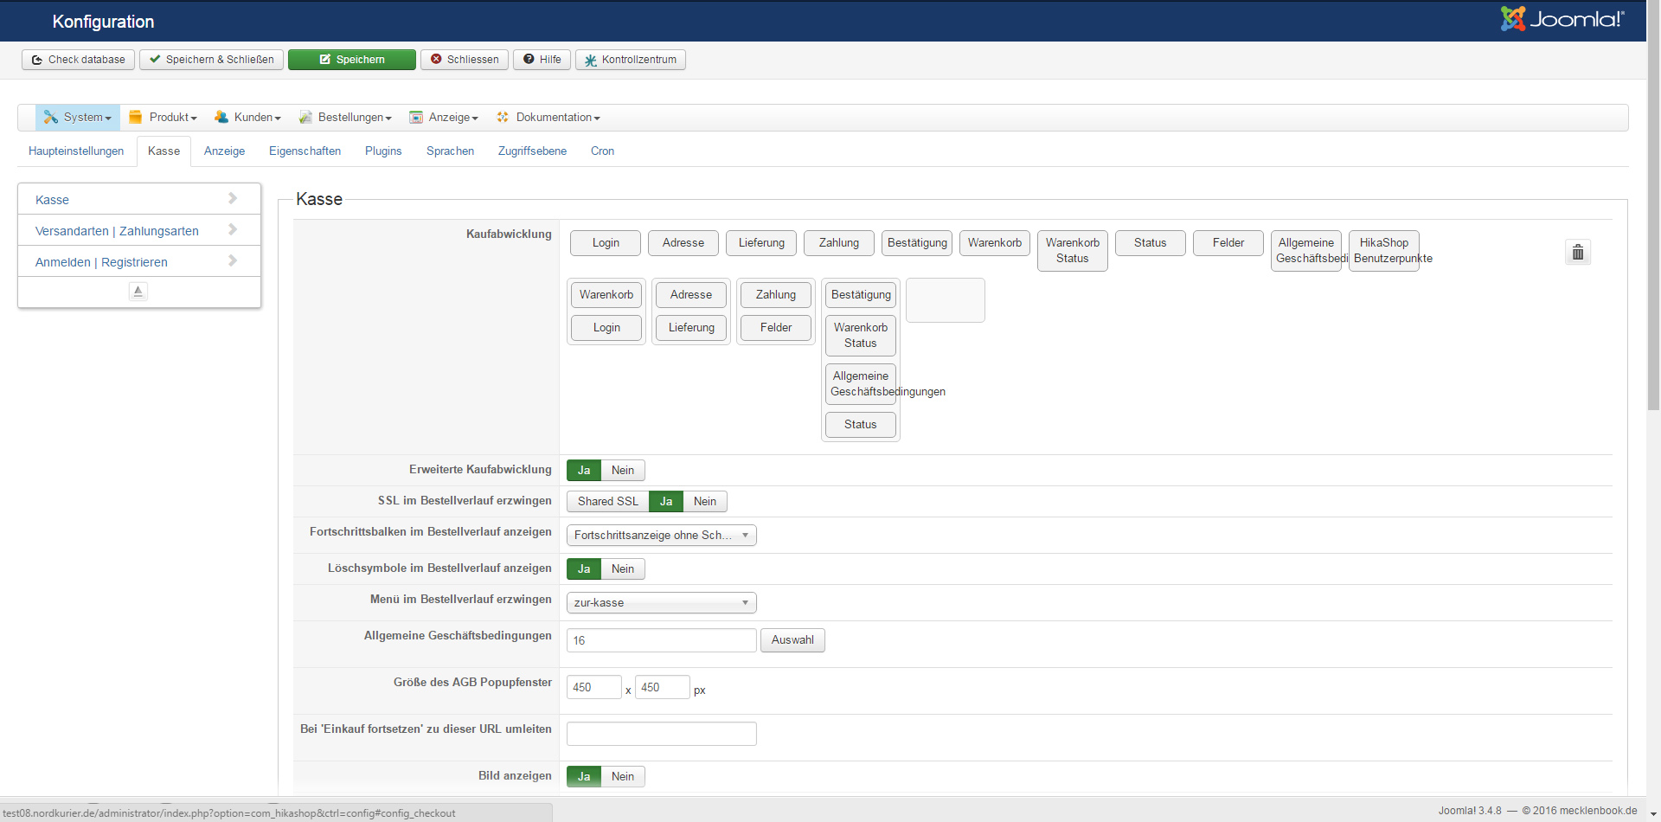Open the zur-kasse menu dropdown

pyautogui.click(x=661, y=603)
